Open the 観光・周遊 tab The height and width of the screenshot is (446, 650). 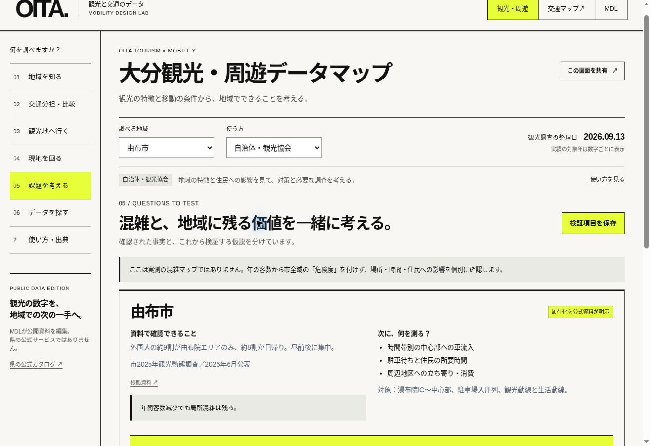pyautogui.click(x=513, y=9)
